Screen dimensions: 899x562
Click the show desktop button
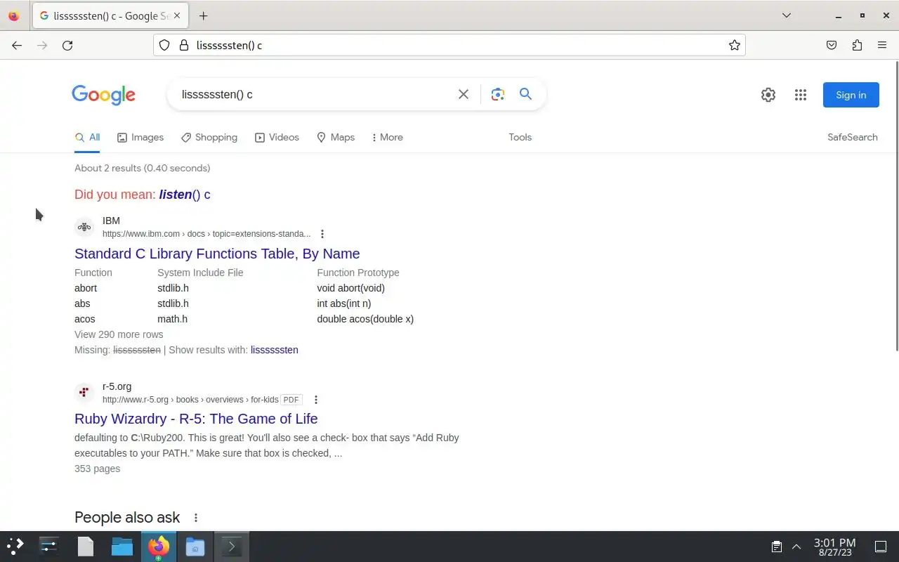[881, 547]
